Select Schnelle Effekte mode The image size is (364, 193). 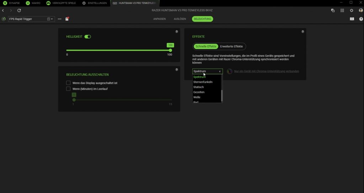[x=206, y=47]
